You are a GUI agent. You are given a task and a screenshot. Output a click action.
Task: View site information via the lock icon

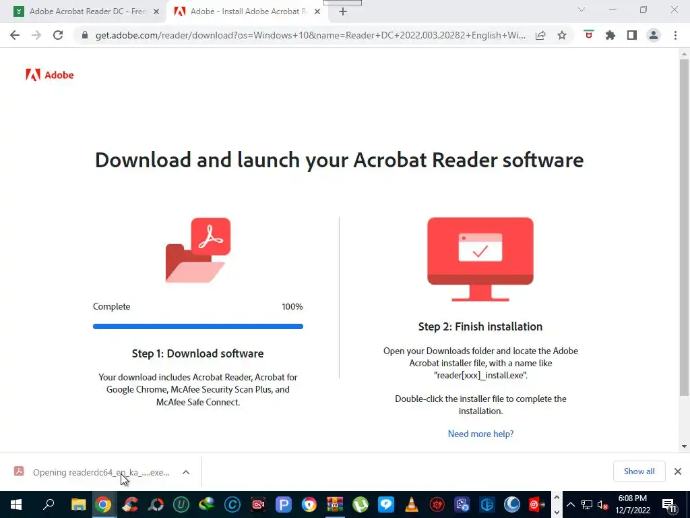coord(85,35)
